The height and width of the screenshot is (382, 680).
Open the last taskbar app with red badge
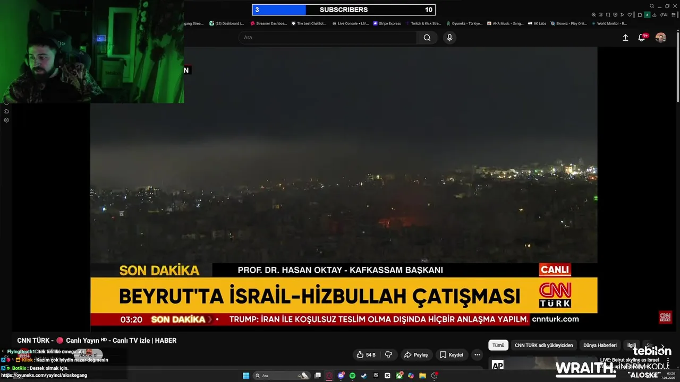point(435,376)
